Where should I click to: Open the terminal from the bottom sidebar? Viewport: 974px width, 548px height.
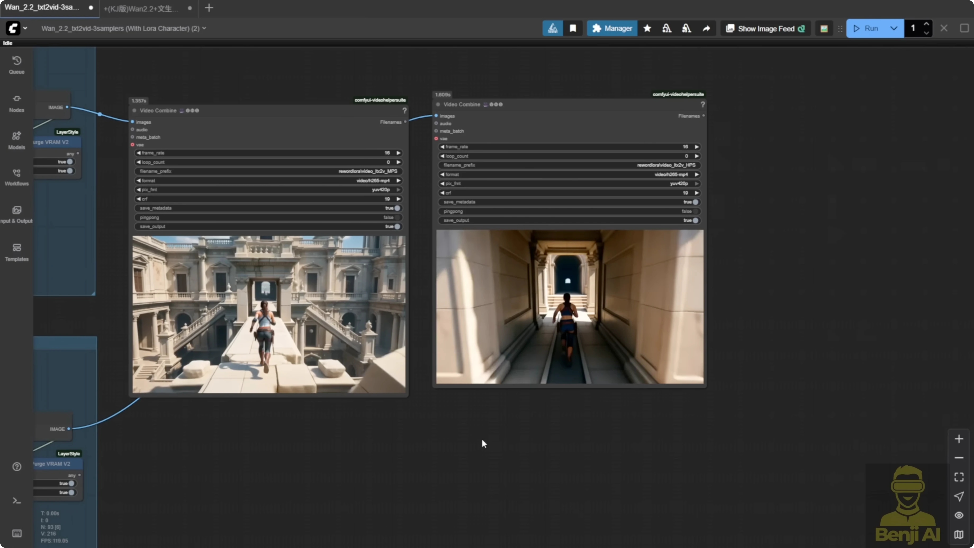click(x=17, y=500)
